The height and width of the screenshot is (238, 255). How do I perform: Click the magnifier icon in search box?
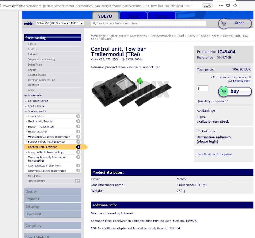[94, 23]
